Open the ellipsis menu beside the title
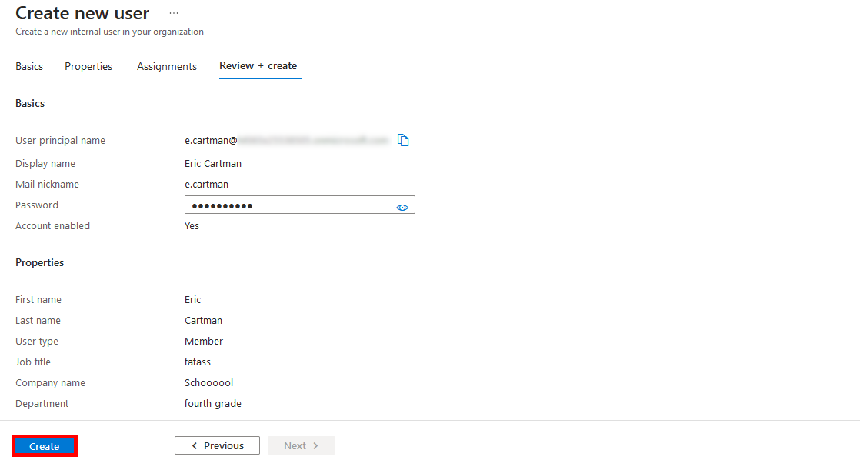 pos(173,12)
